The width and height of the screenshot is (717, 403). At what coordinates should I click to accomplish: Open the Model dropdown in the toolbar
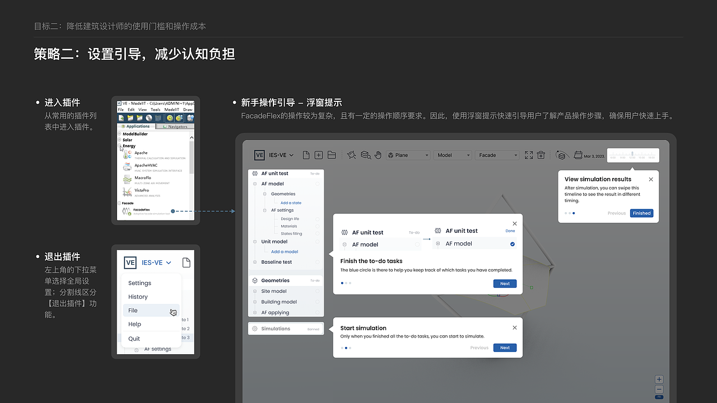[x=453, y=155]
